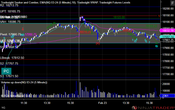Click the 17750.00 price axis label
Screen dimensions: 175x110
point(168,67)
